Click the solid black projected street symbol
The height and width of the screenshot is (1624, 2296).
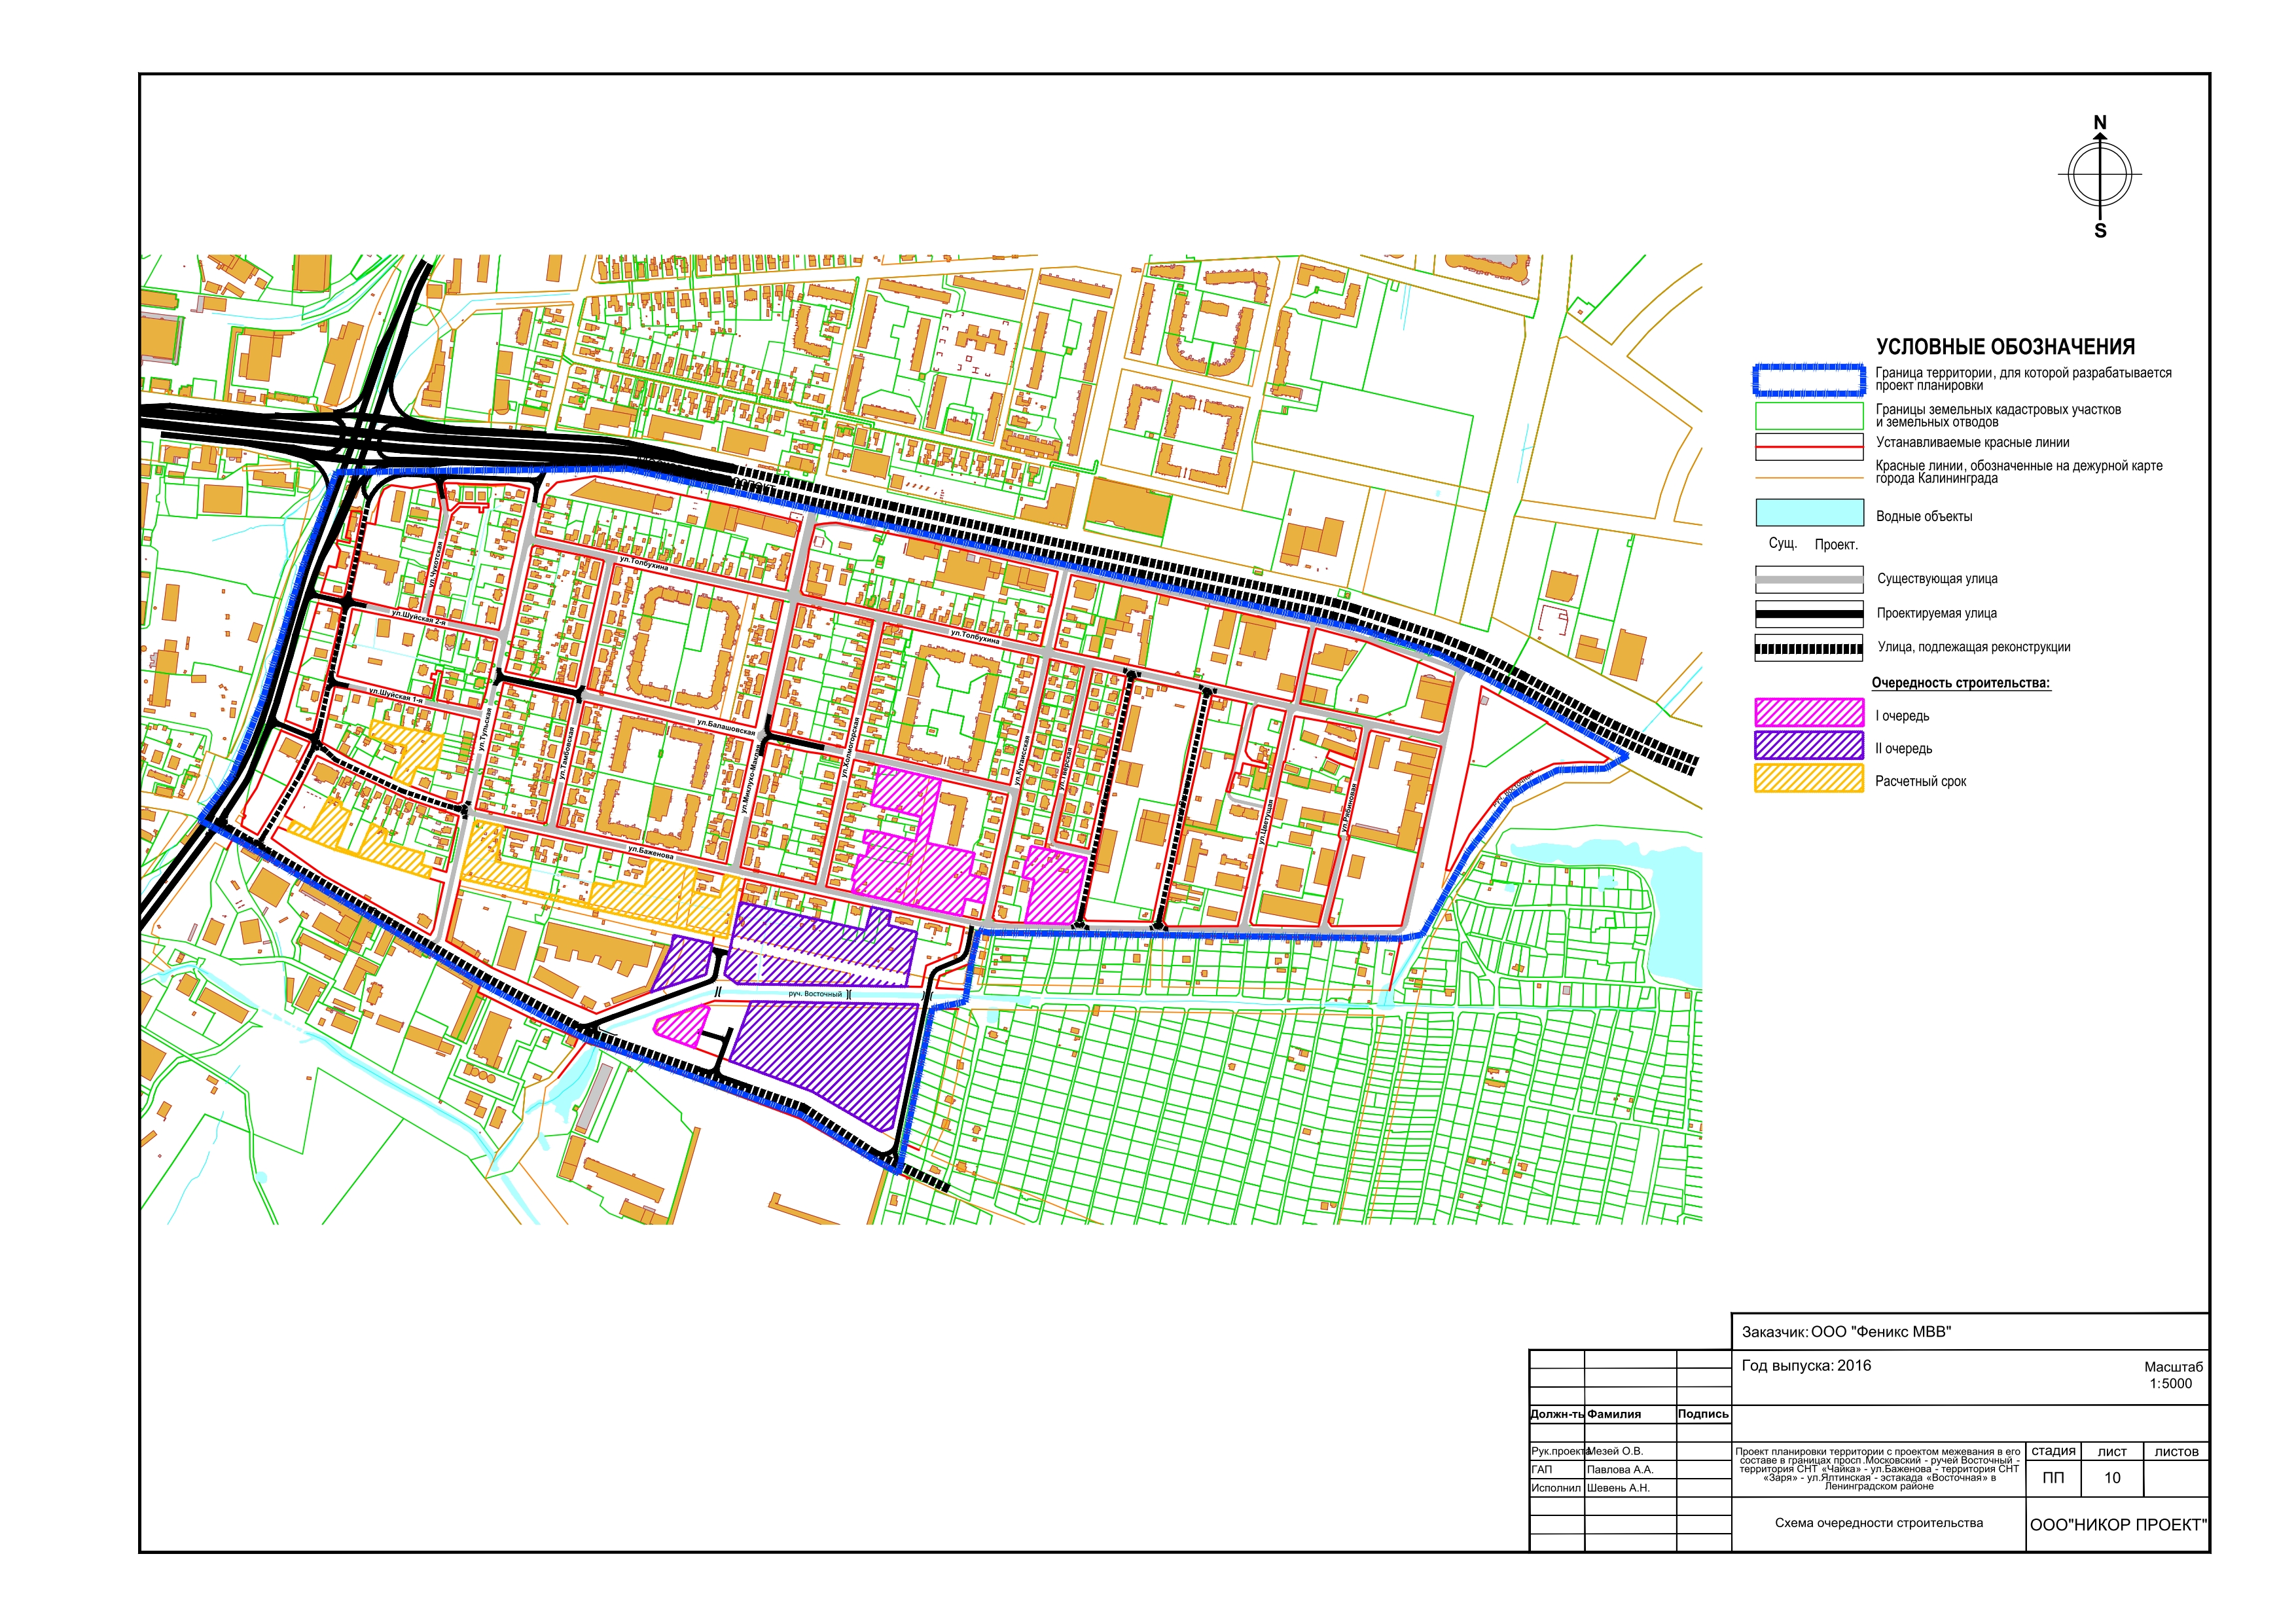click(1809, 613)
